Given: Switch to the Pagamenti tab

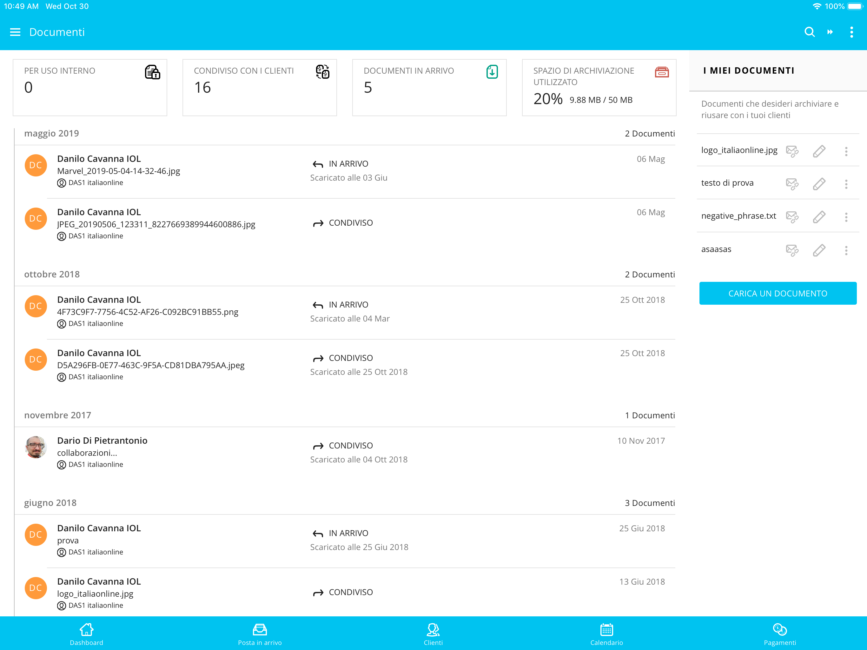Looking at the screenshot, I should pos(780,634).
